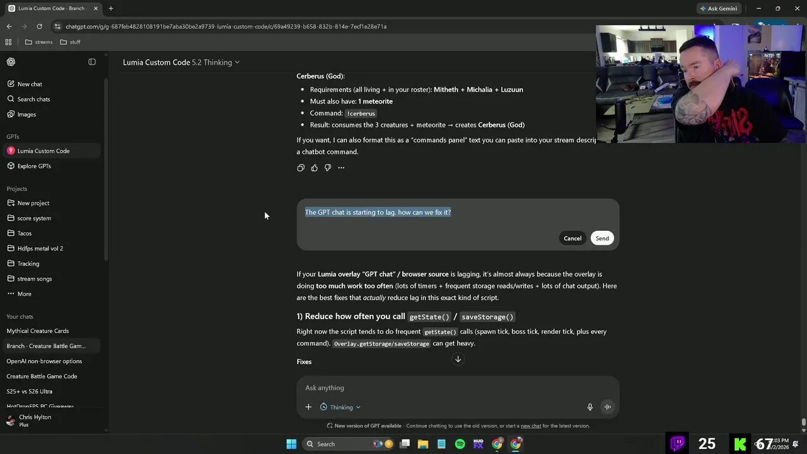The width and height of the screenshot is (807, 454).
Task: Open the Lumia Custom Code model dropdown
Action: point(182,62)
